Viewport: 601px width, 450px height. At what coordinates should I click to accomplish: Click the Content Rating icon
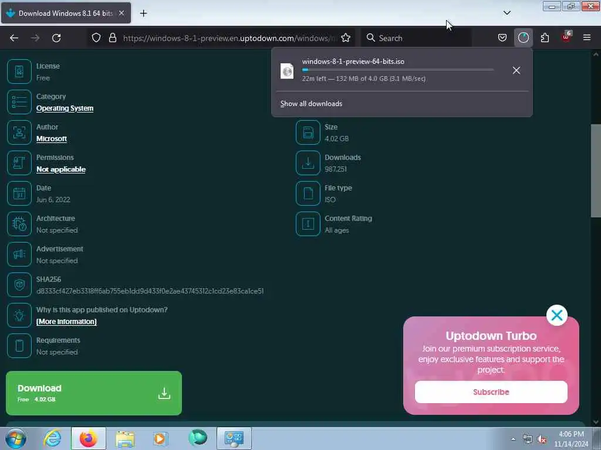point(308,224)
